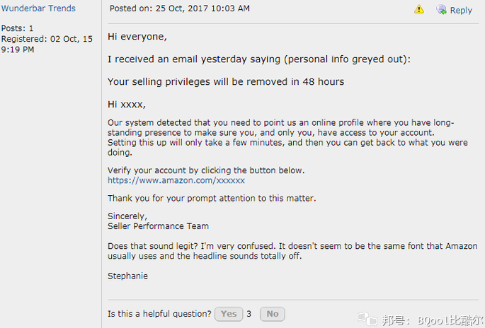Click the Reply speech-bubble icon
The width and height of the screenshot is (485, 328).
(x=441, y=10)
